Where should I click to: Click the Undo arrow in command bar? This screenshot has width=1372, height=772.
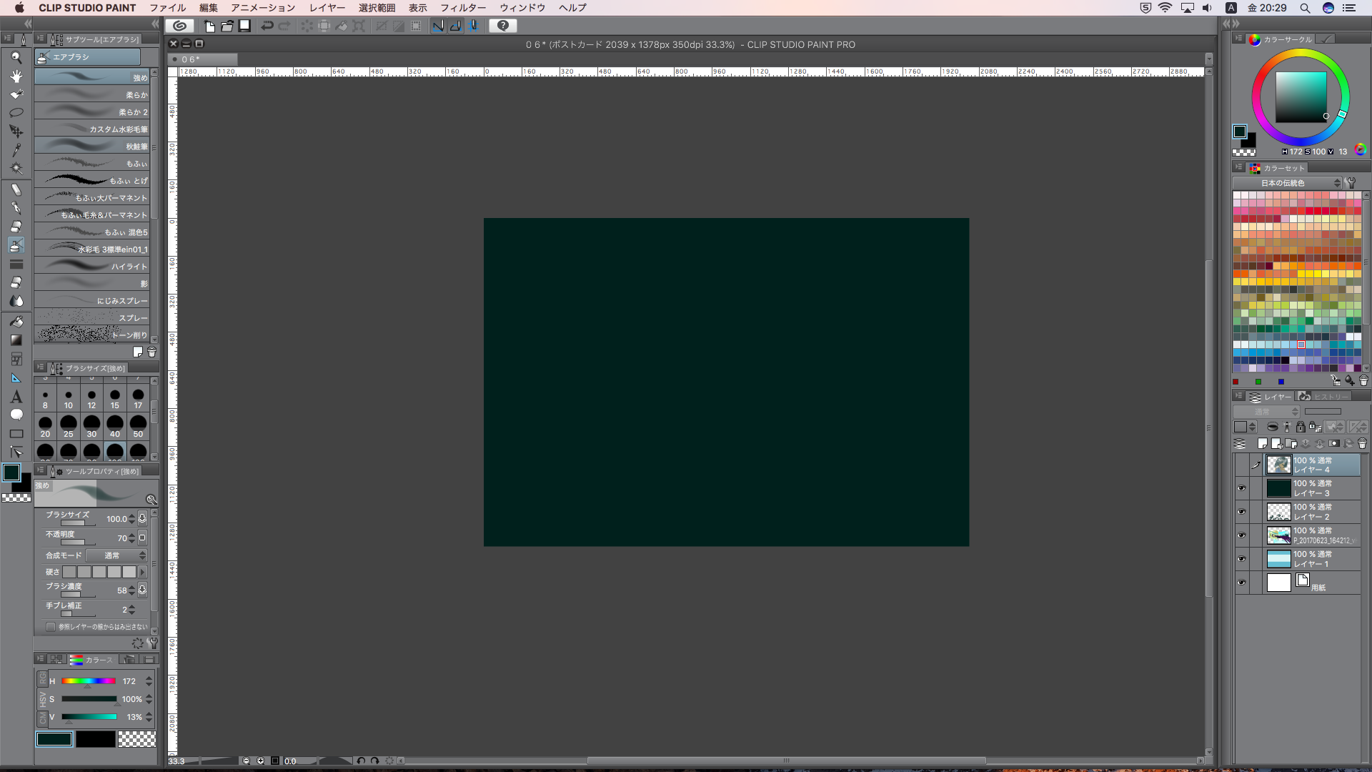(x=267, y=26)
